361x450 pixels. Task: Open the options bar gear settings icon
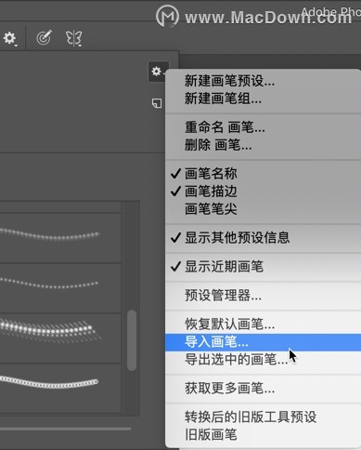pyautogui.click(x=9, y=38)
